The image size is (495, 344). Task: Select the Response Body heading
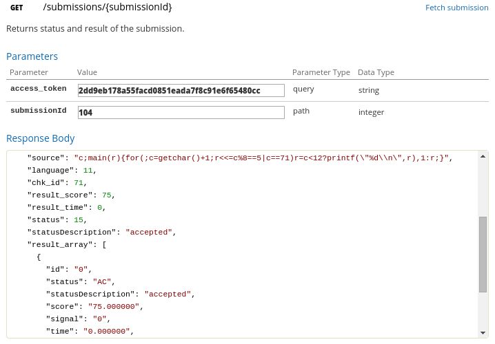point(40,138)
